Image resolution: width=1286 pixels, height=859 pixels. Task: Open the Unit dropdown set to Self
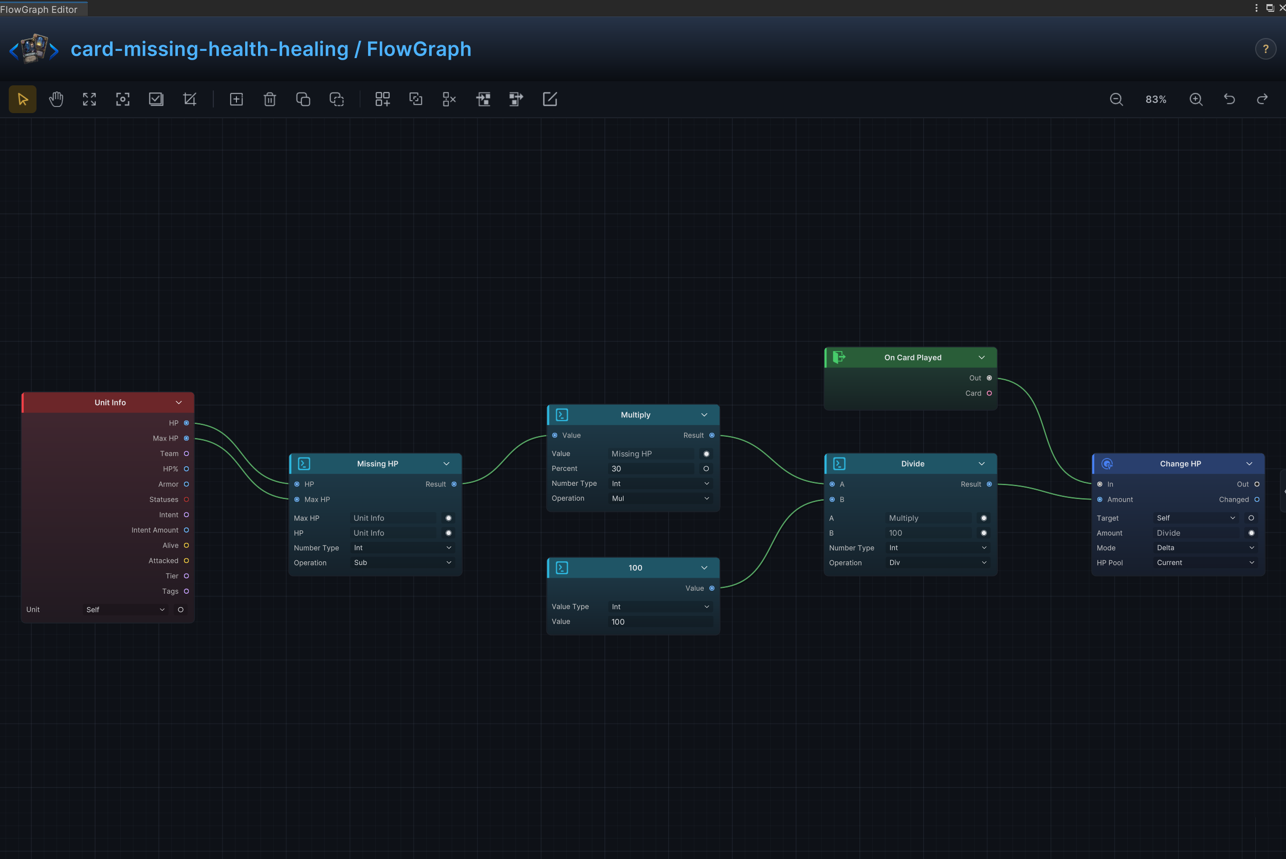coord(125,610)
